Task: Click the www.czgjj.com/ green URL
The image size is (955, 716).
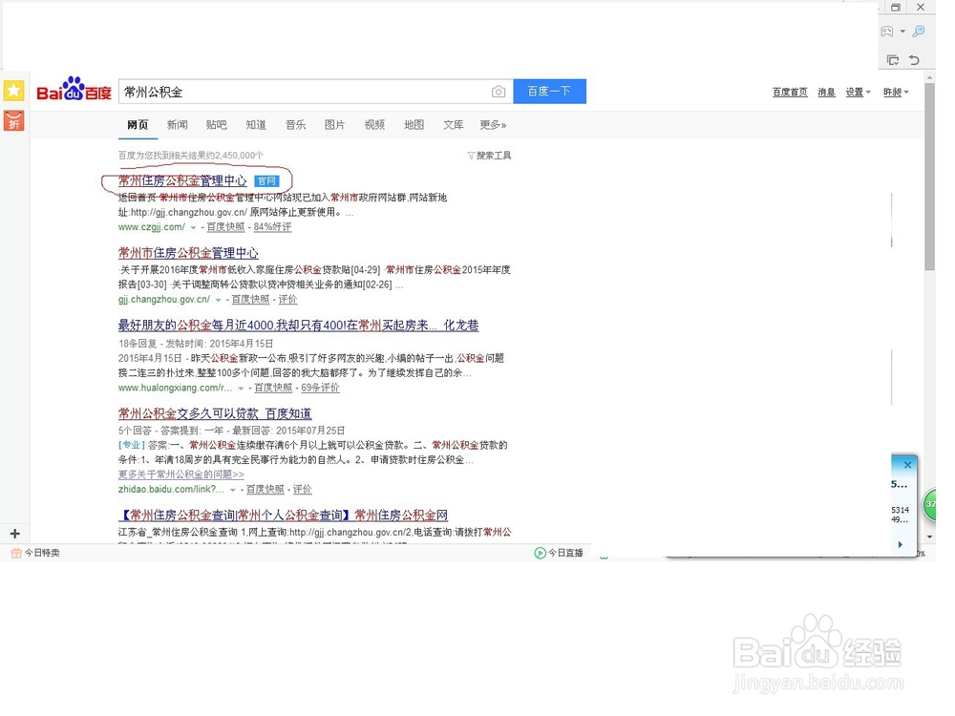Action: click(x=152, y=227)
